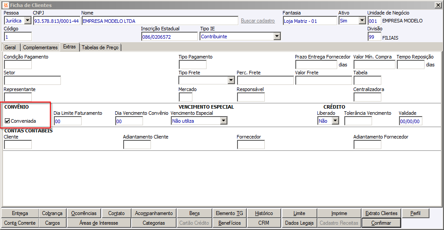Open Áreas de Interesse
Viewport: 444px width, 230px height.
(99, 223)
